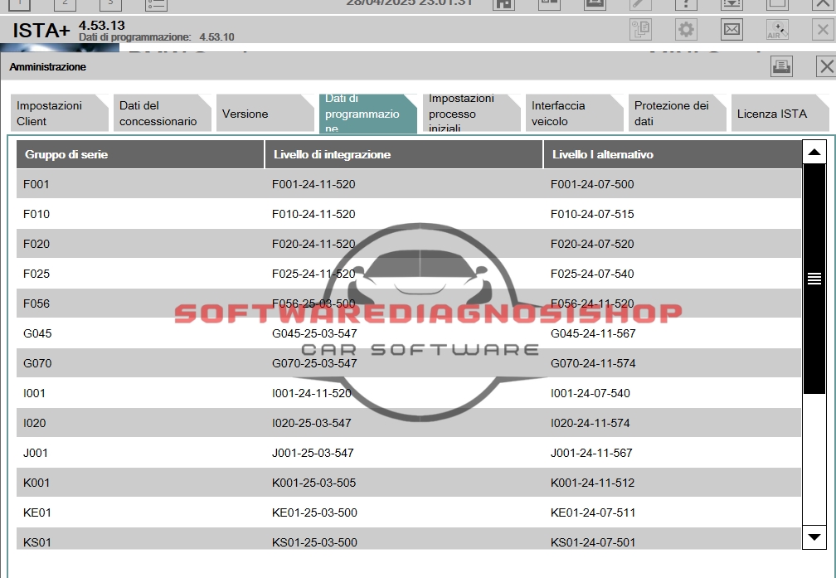
Task: Click alternative level I001-24-07-540
Action: pyautogui.click(x=591, y=393)
